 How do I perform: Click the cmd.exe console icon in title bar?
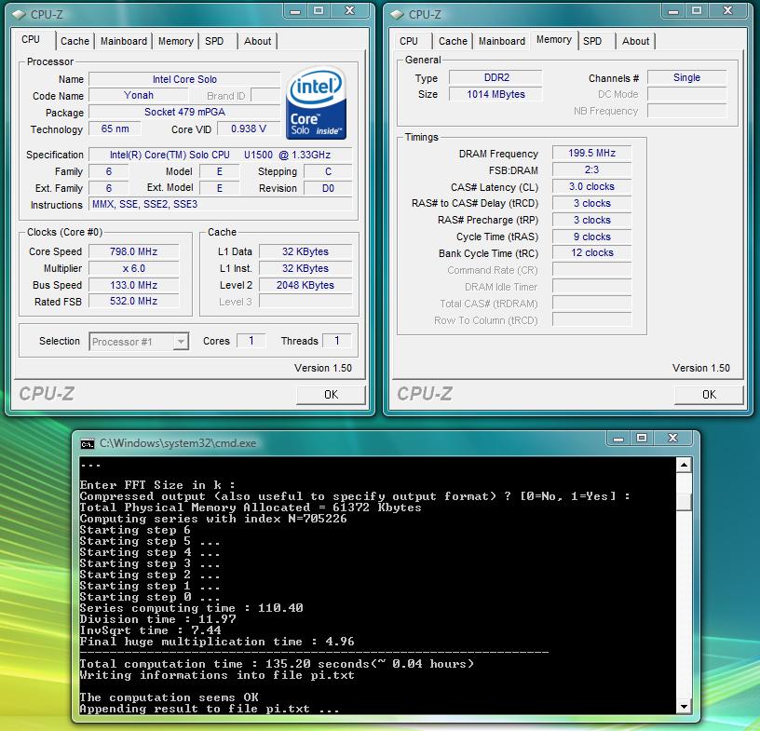tap(88, 443)
